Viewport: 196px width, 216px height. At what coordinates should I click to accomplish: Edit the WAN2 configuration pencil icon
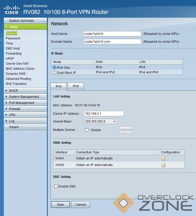pyautogui.click(x=164, y=165)
